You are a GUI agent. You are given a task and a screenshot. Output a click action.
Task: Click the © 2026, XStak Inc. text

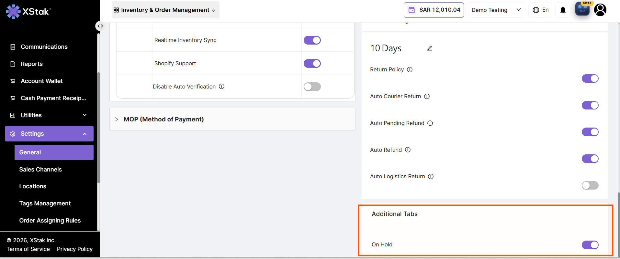(x=31, y=240)
